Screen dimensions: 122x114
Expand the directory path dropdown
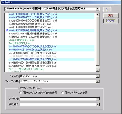click(x=97, y=9)
